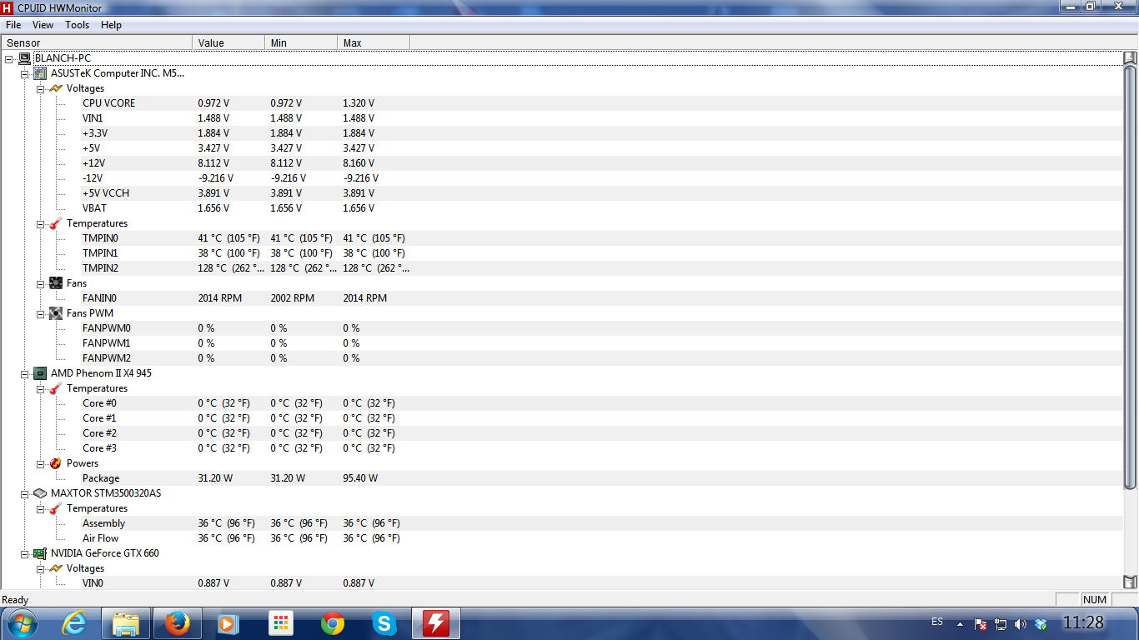Click the scrollbar down arrow

[x=1130, y=582]
